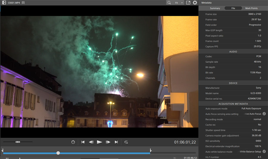268x159 pixels.
Task: Click the Manufacturer value Sony
Action: [258, 88]
